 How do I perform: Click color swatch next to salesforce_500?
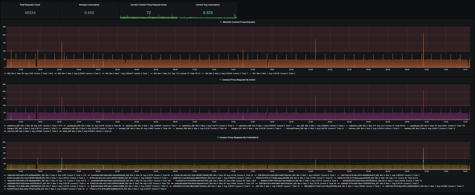pos(5,126)
